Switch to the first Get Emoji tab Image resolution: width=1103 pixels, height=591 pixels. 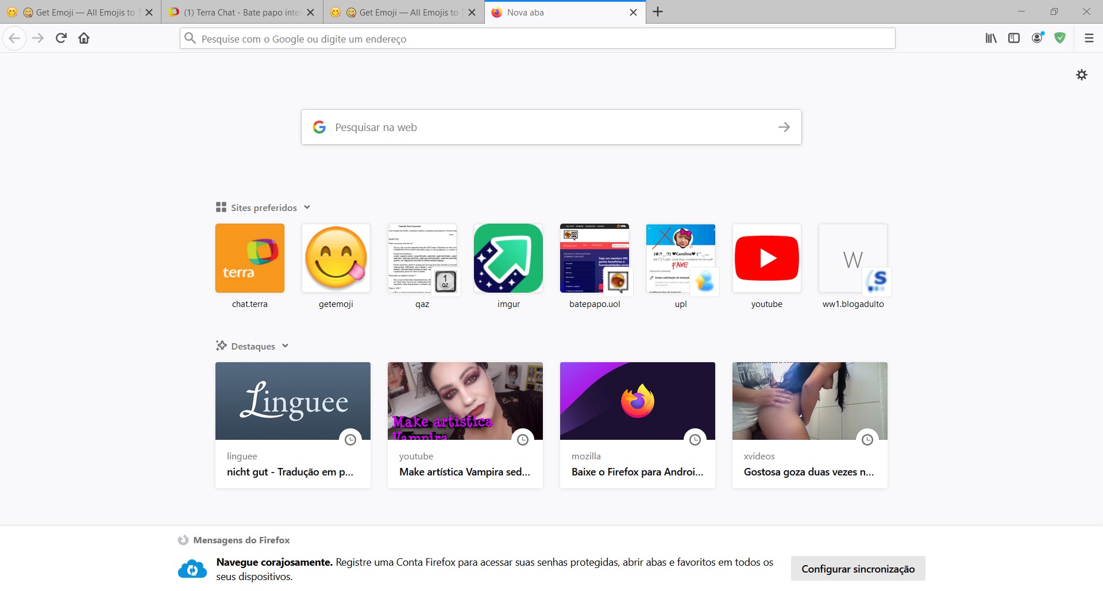pos(80,12)
